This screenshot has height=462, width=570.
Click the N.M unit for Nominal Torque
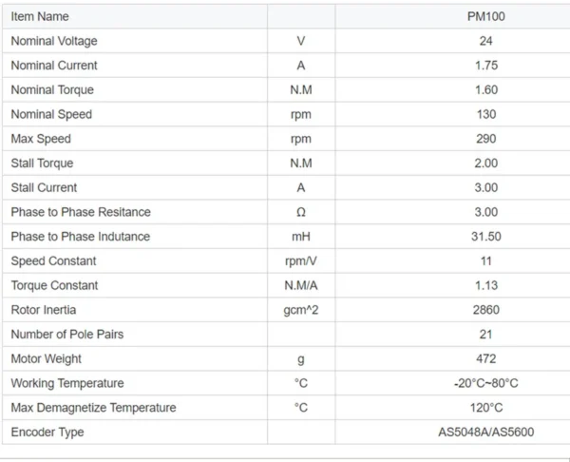click(301, 90)
